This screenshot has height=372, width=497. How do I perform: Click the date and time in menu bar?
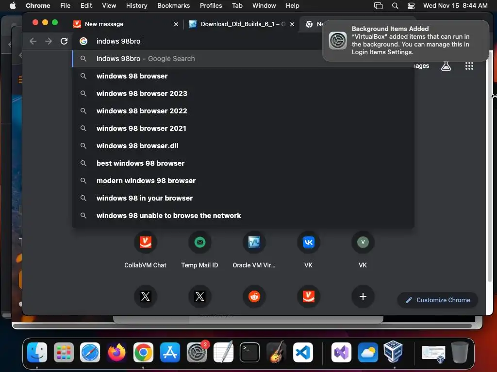[x=455, y=6]
